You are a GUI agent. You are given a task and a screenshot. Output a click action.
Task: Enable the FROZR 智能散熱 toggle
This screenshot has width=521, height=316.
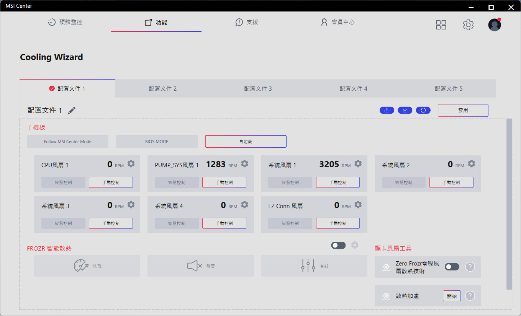(x=338, y=245)
